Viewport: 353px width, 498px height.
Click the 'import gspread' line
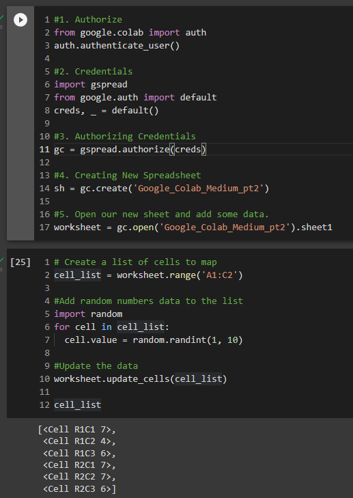point(91,85)
